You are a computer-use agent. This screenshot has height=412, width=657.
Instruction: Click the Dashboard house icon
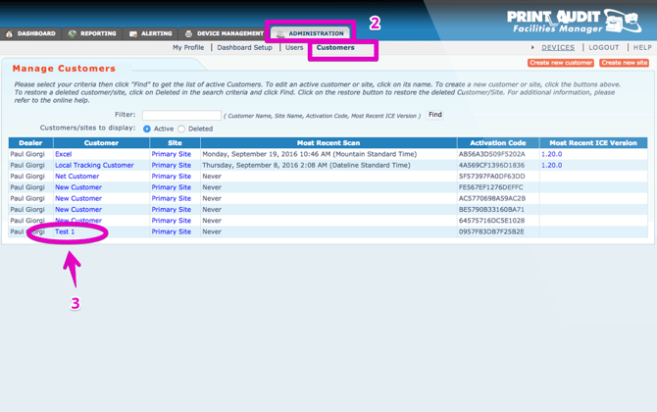point(9,33)
